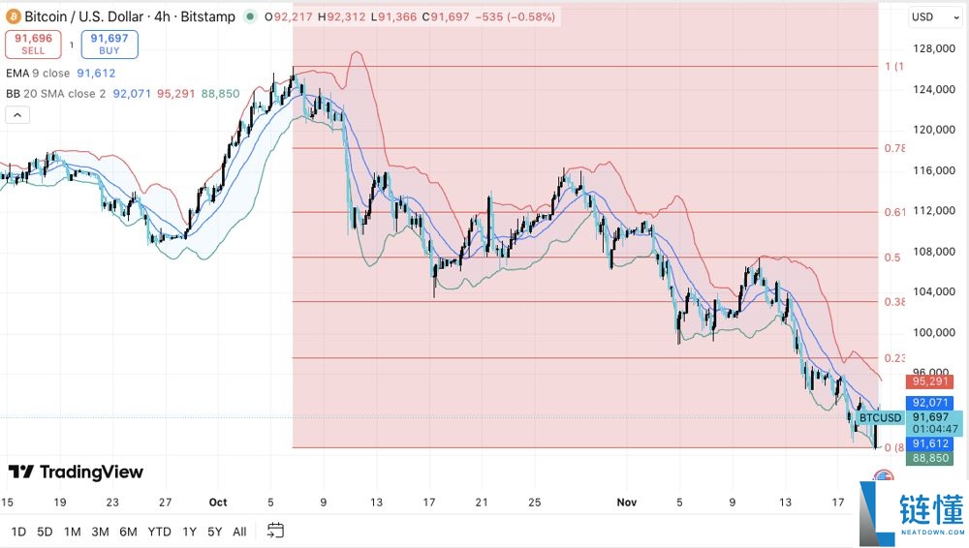969x548 pixels.
Task: Click the 0.5 Fibonacci retracement level label
Action: point(892,258)
